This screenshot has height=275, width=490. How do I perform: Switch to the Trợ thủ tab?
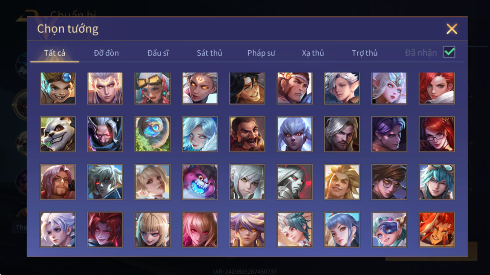tap(365, 53)
